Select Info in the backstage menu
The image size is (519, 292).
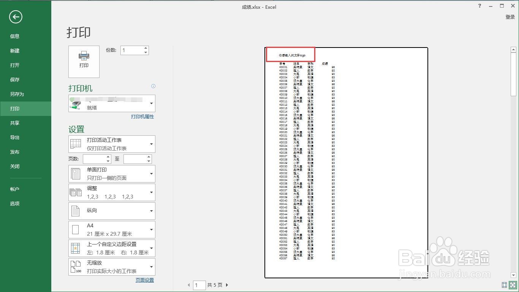coord(25,36)
